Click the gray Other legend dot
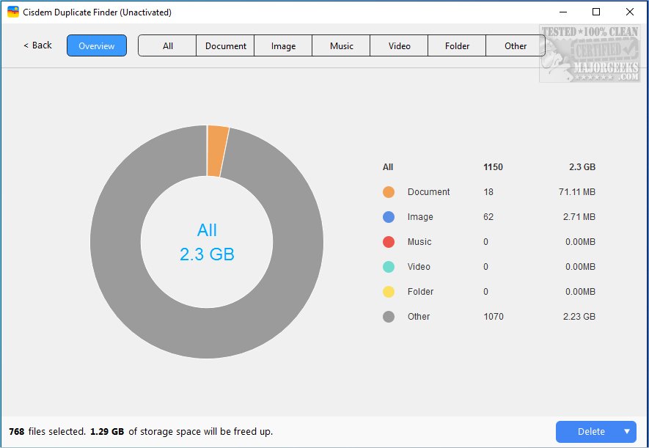Image resolution: width=649 pixels, height=448 pixels. coord(388,317)
